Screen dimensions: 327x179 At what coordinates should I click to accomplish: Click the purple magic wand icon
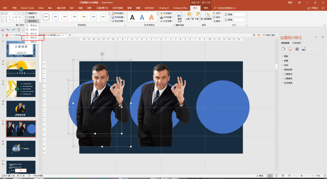(x=254, y=35)
